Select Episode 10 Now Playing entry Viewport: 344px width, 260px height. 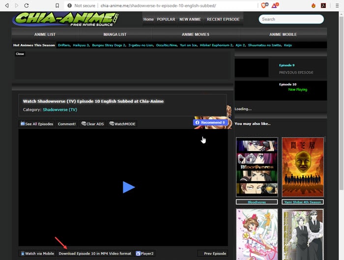281,90
